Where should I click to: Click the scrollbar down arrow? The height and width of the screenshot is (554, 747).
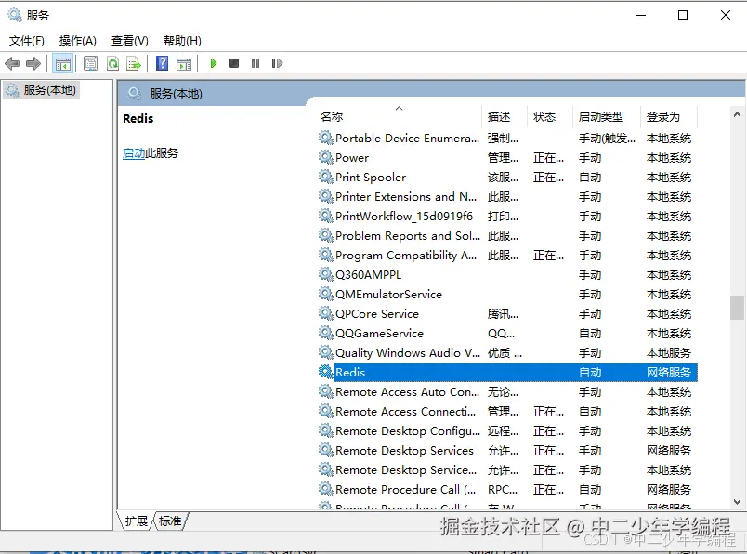click(737, 502)
